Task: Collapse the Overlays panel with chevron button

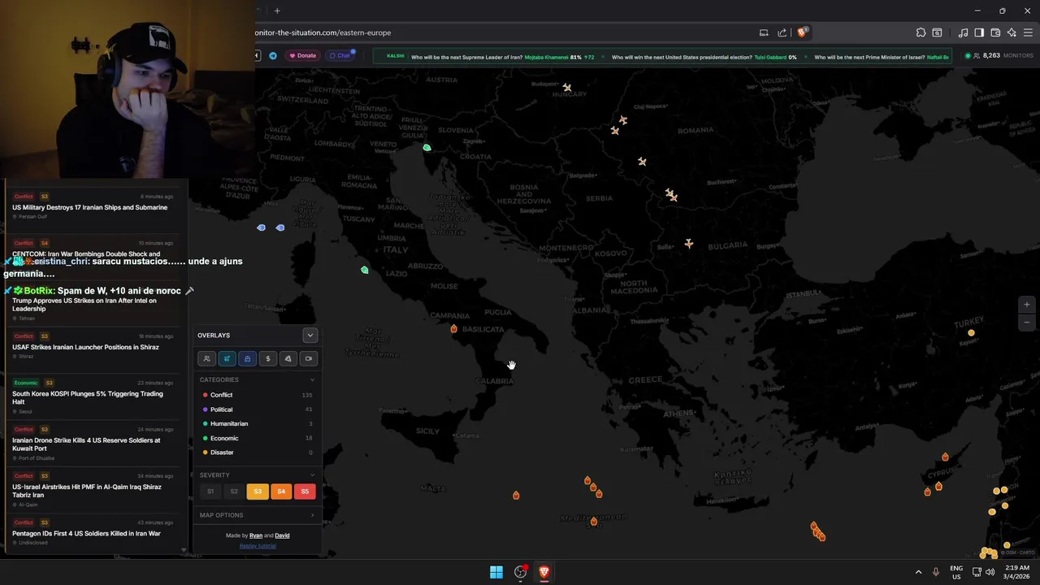Action: pos(310,335)
